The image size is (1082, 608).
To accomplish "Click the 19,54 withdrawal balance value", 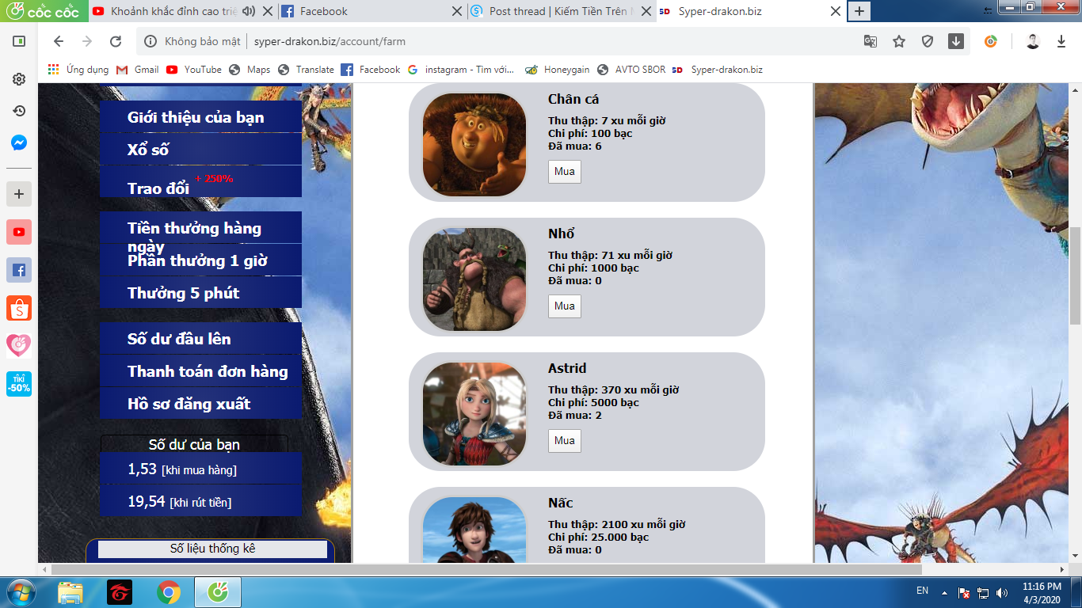I will pyautogui.click(x=147, y=501).
